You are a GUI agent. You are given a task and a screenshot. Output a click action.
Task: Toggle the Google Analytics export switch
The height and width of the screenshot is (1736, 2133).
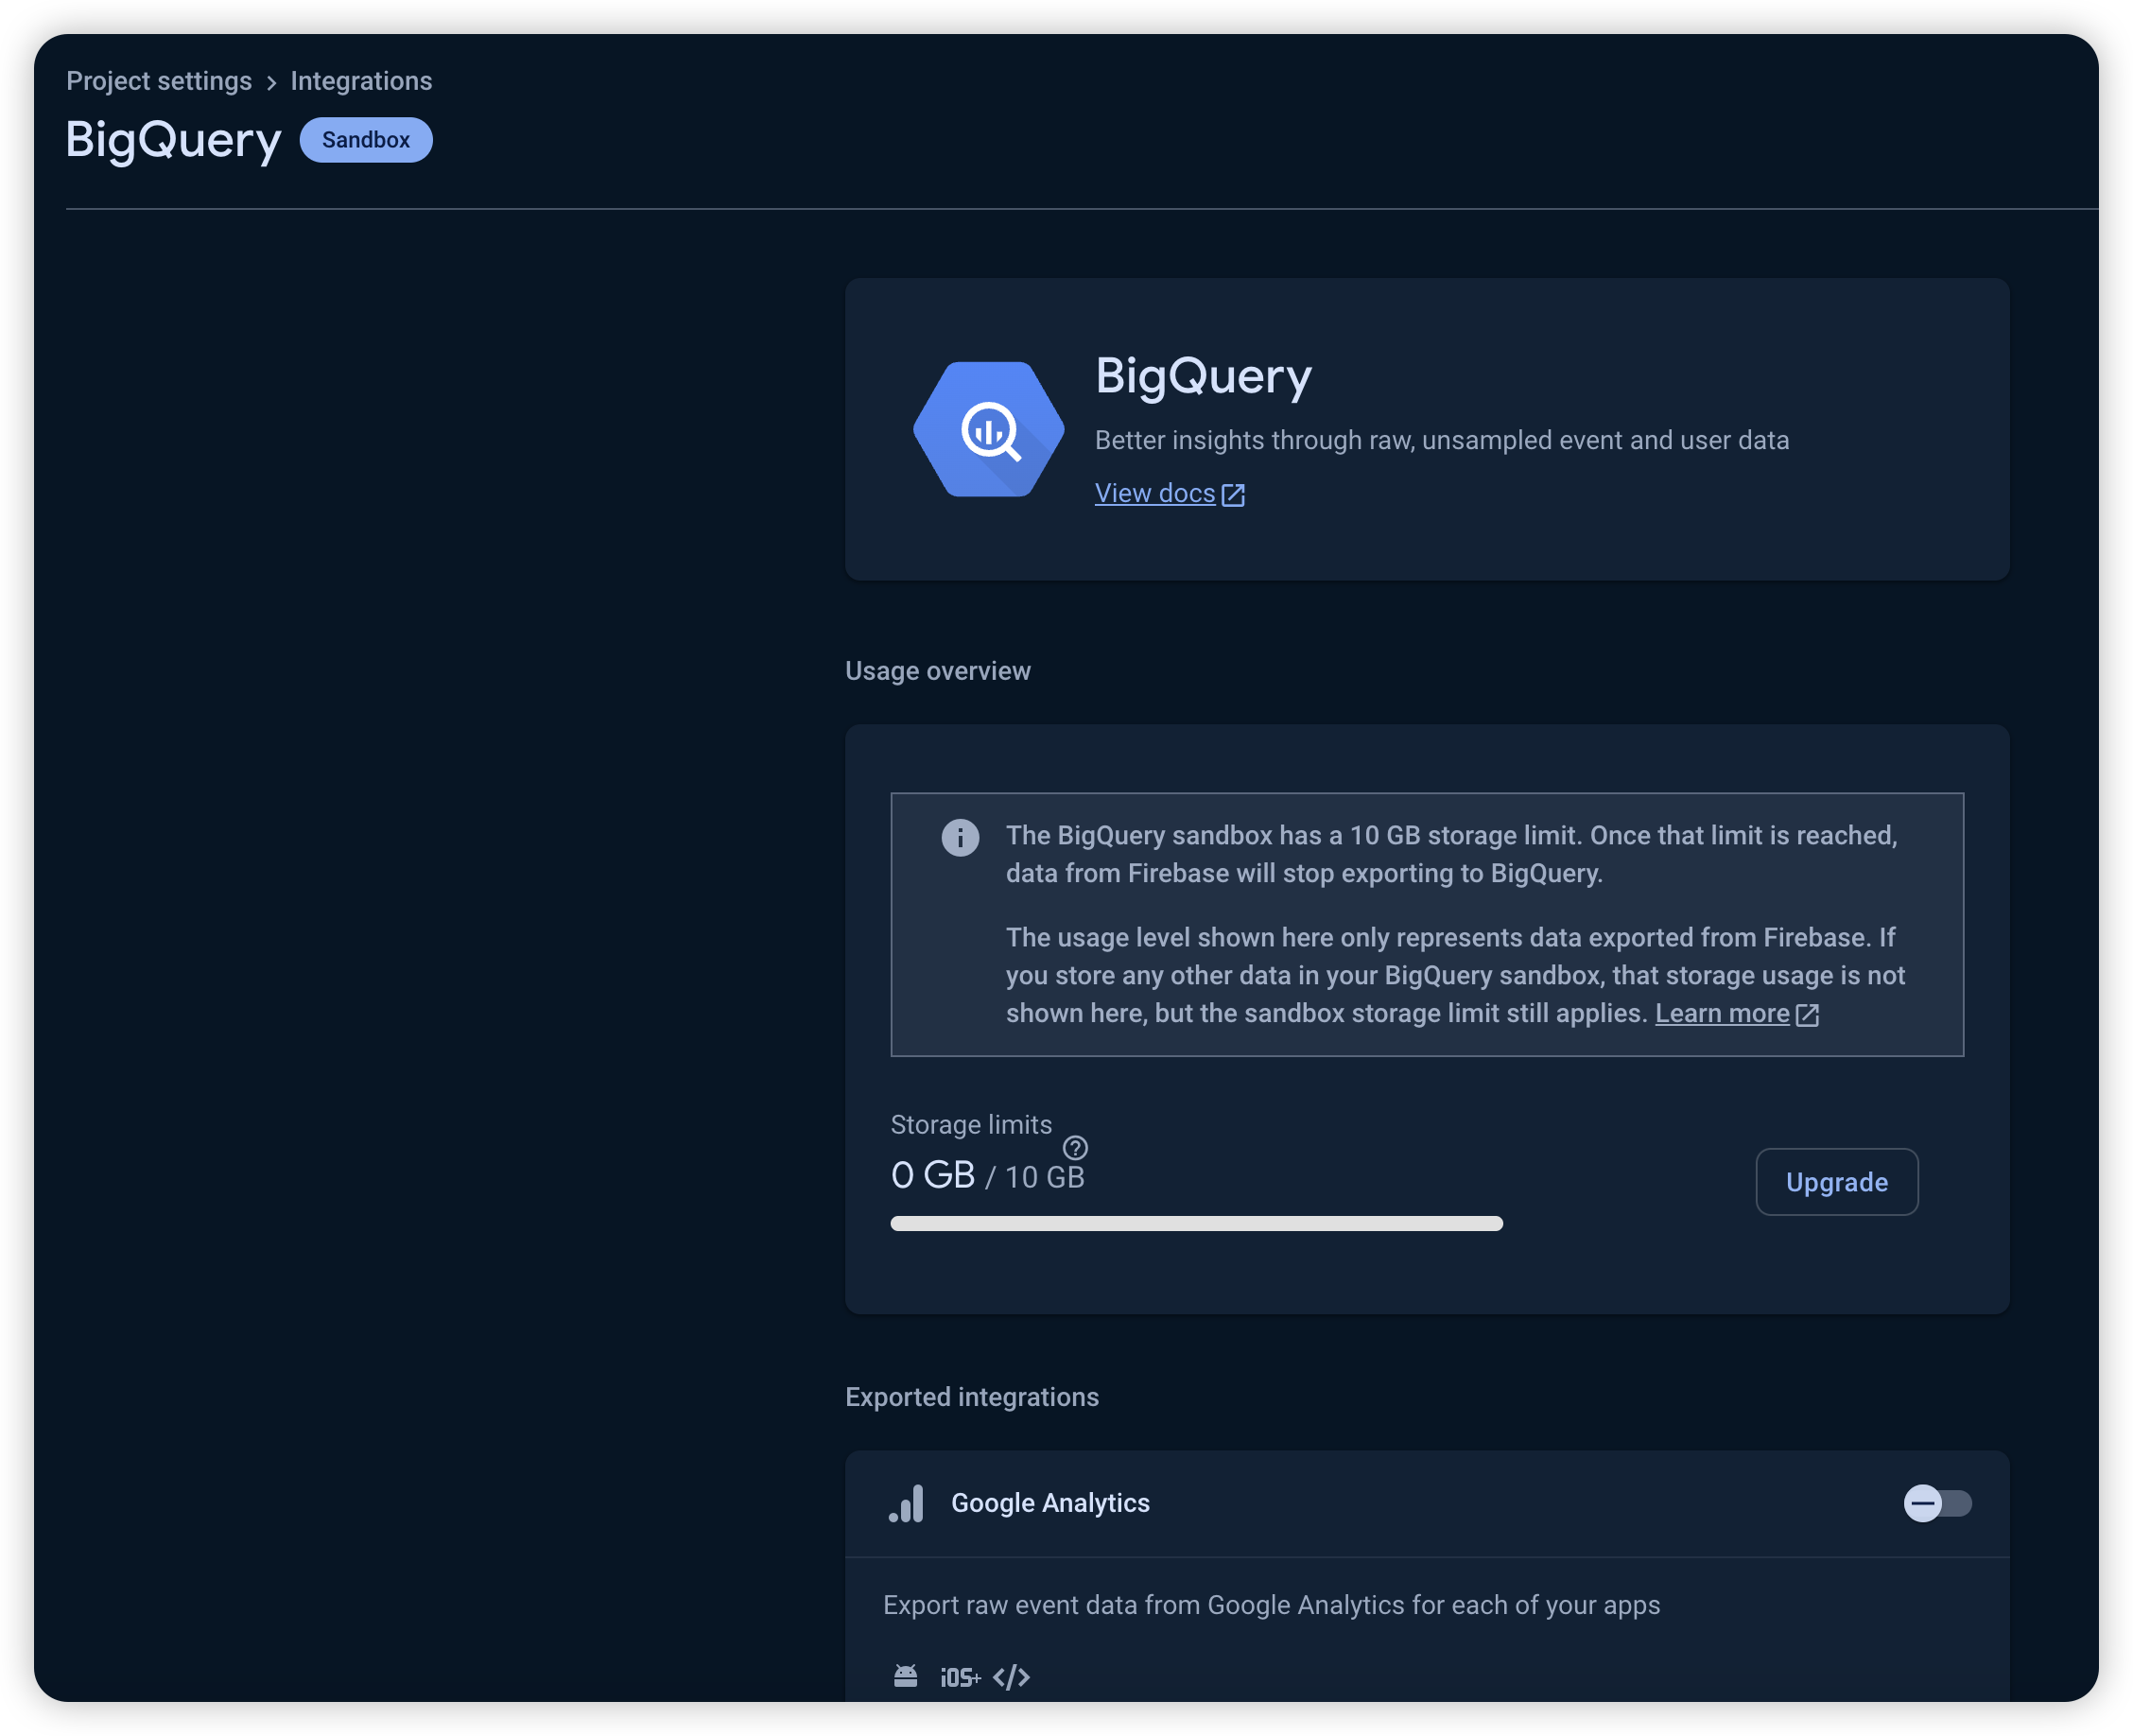[1936, 1503]
